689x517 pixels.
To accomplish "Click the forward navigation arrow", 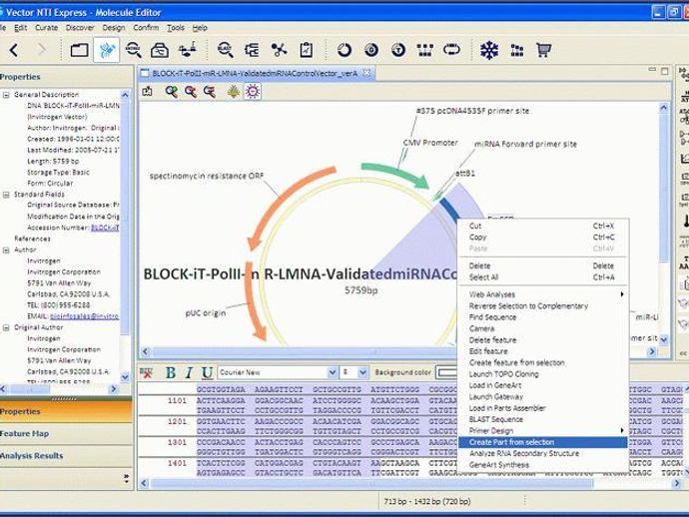I will tap(42, 50).
